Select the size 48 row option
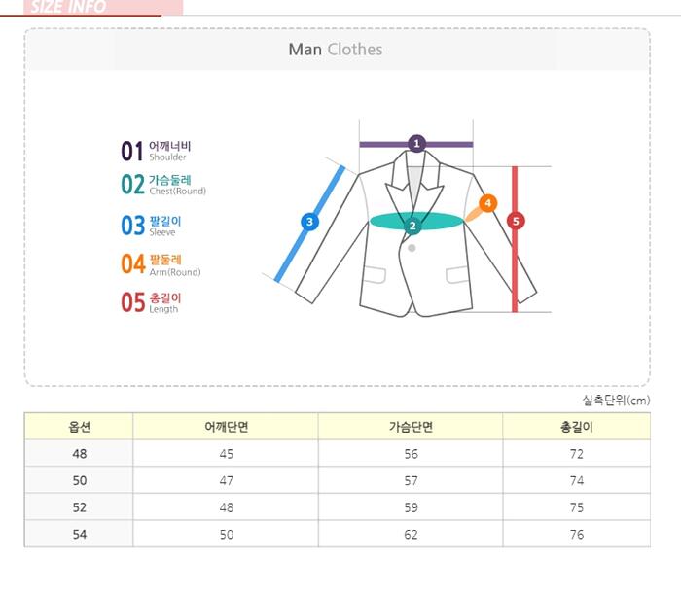681x593 pixels. tap(79, 454)
